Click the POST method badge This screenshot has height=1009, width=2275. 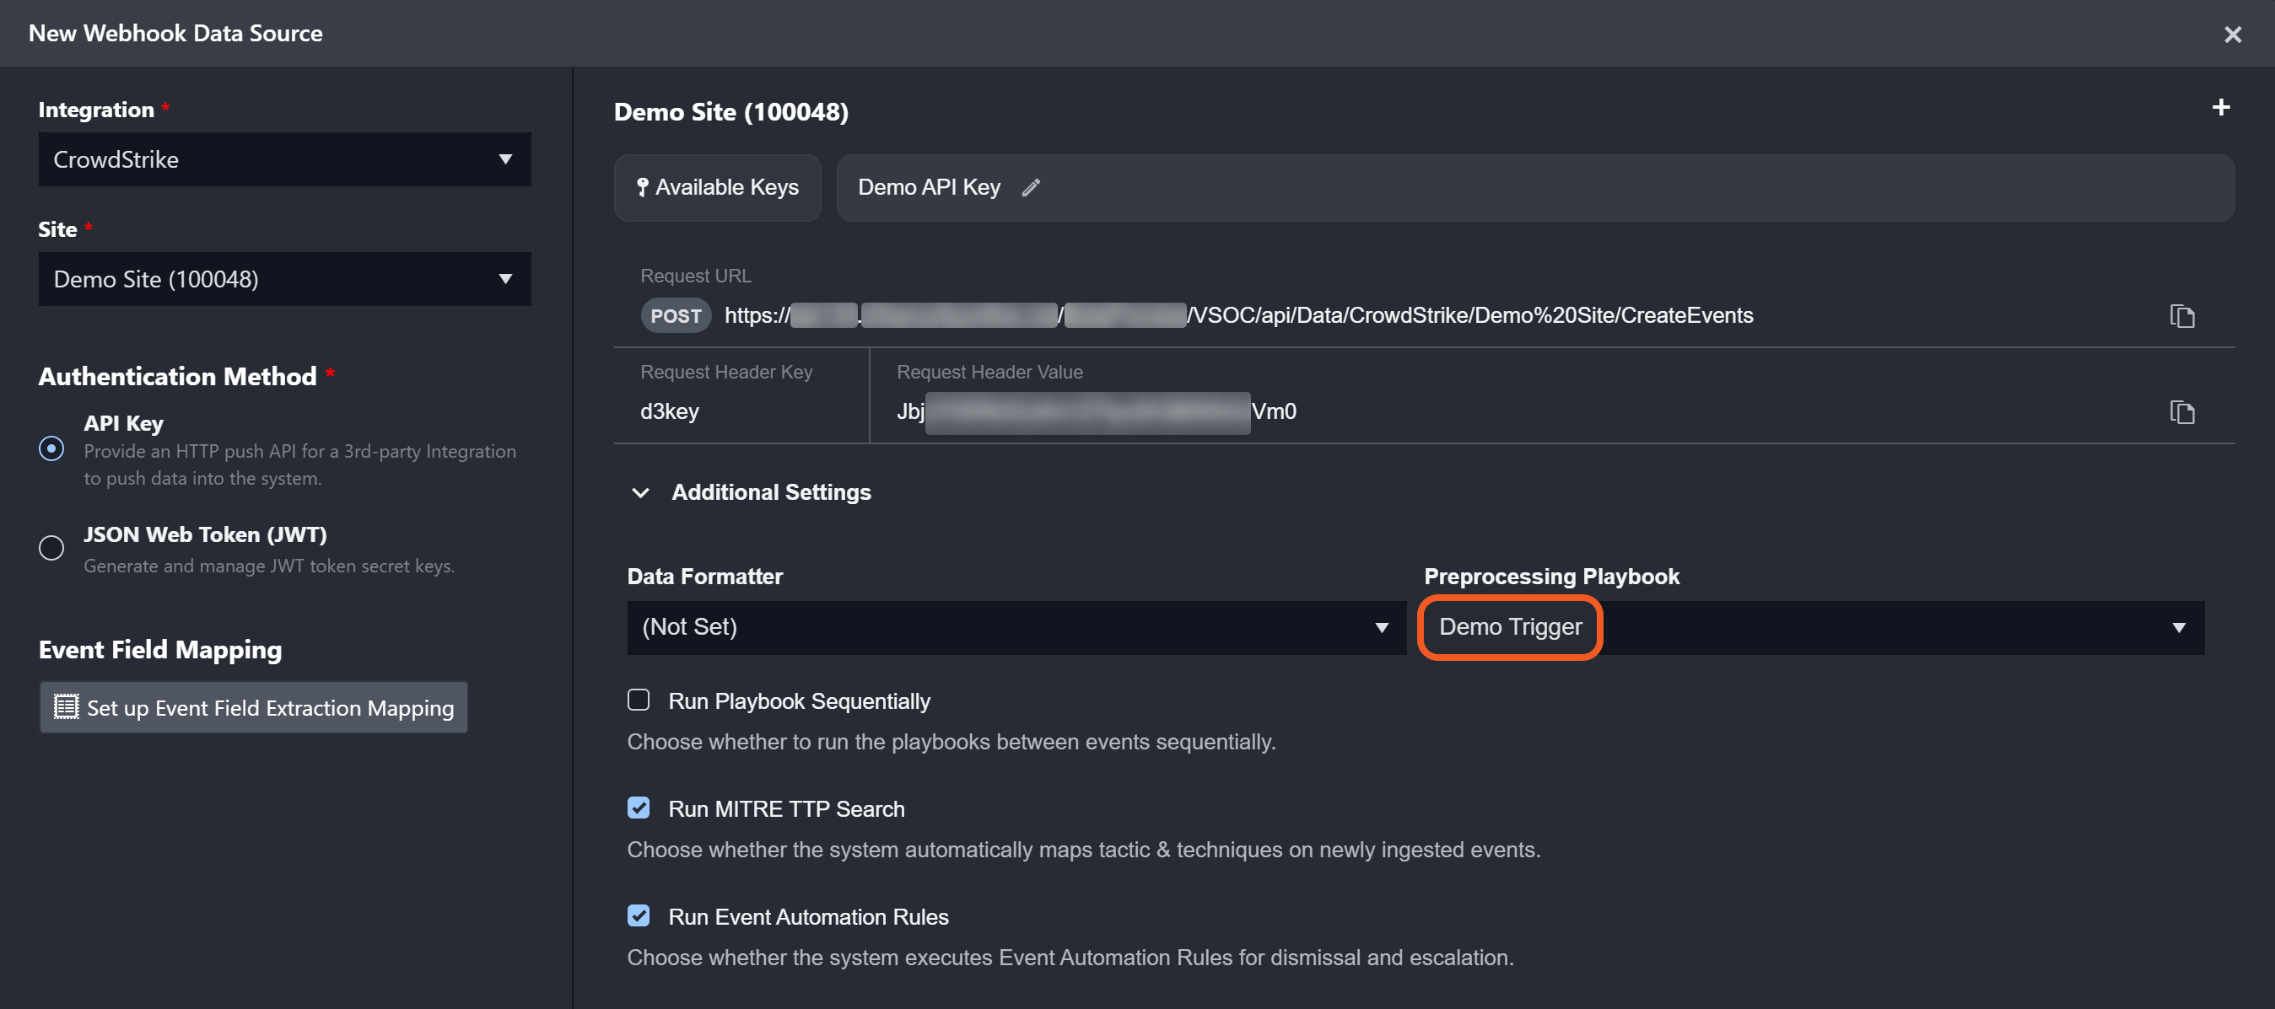pyautogui.click(x=676, y=316)
